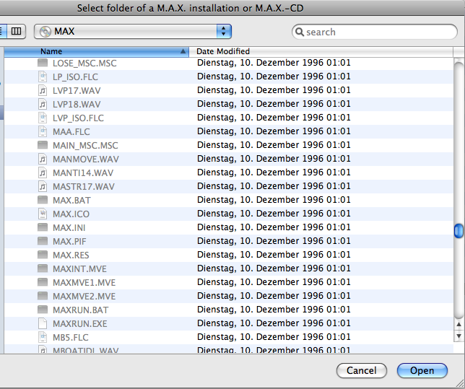Click the MB5.FLC file icon

43,337
